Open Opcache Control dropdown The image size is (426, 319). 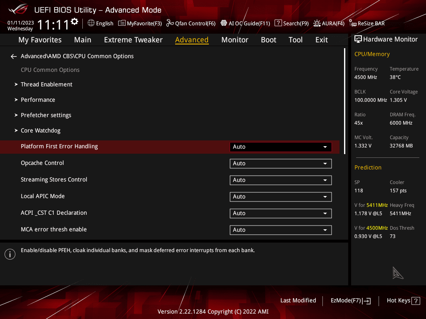point(281,164)
